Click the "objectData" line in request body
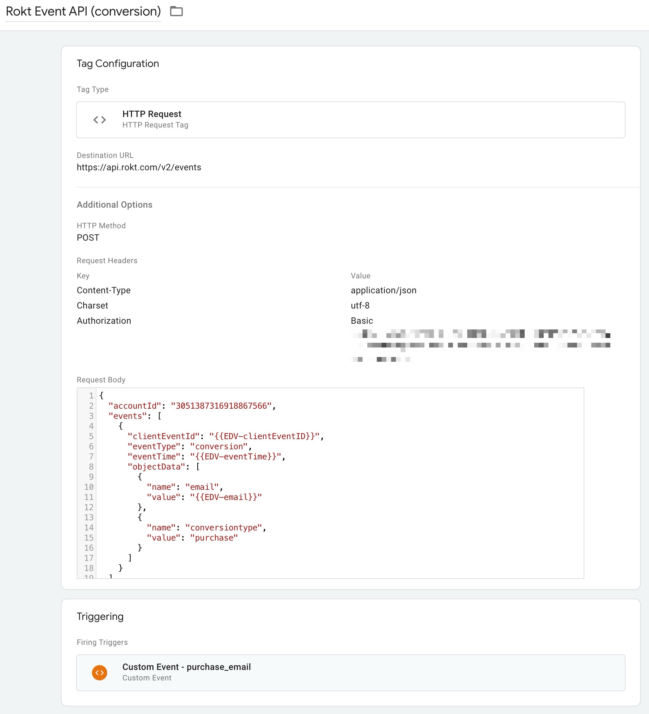The image size is (649, 714). 164,466
